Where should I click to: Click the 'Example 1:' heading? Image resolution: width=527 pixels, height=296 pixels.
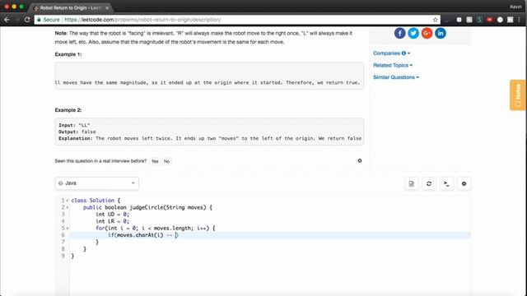tap(68, 54)
